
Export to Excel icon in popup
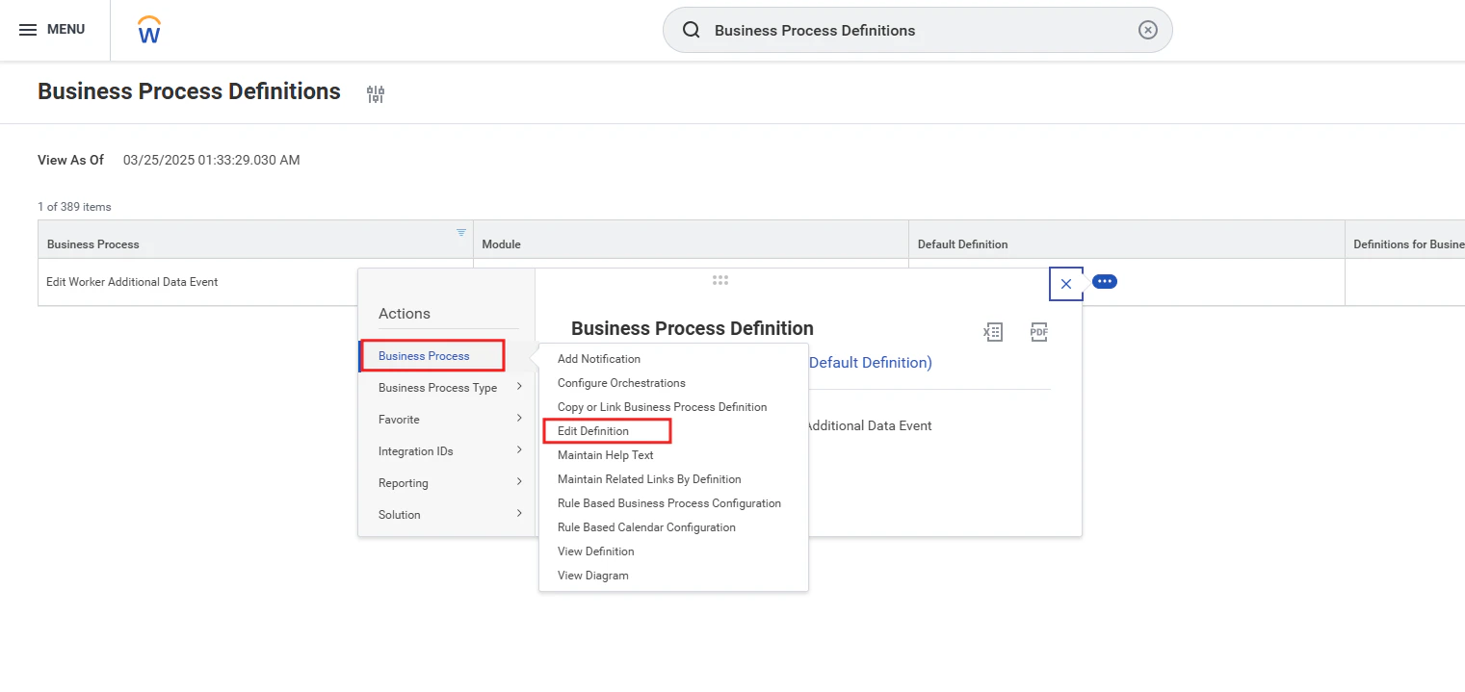(993, 332)
